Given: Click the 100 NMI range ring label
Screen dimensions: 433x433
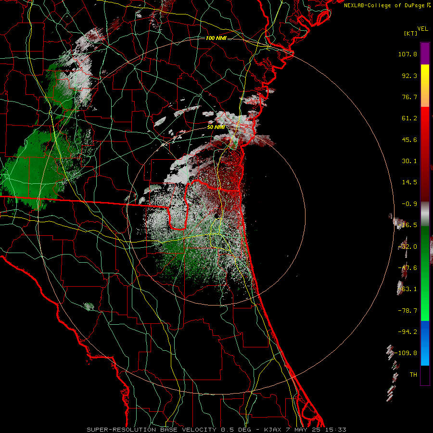Looking at the screenshot, I should click(216, 38).
